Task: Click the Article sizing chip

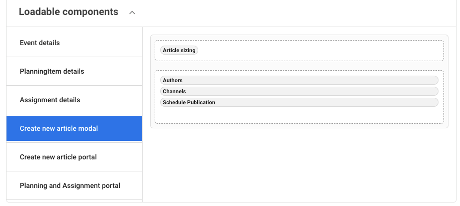Action: click(179, 51)
